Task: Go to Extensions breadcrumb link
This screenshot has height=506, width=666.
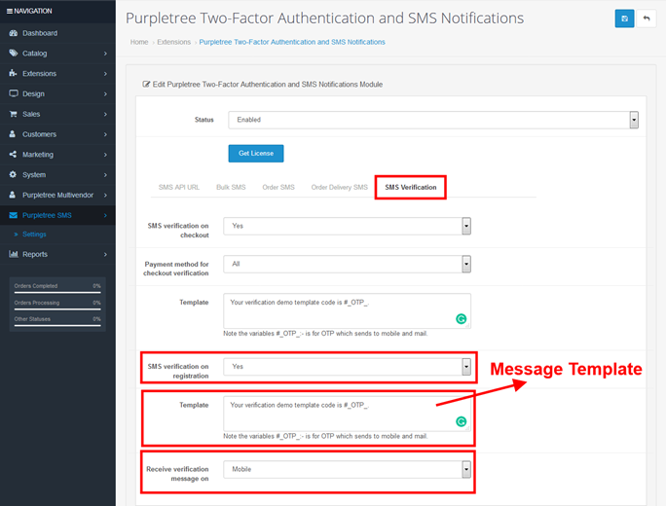Action: [173, 42]
